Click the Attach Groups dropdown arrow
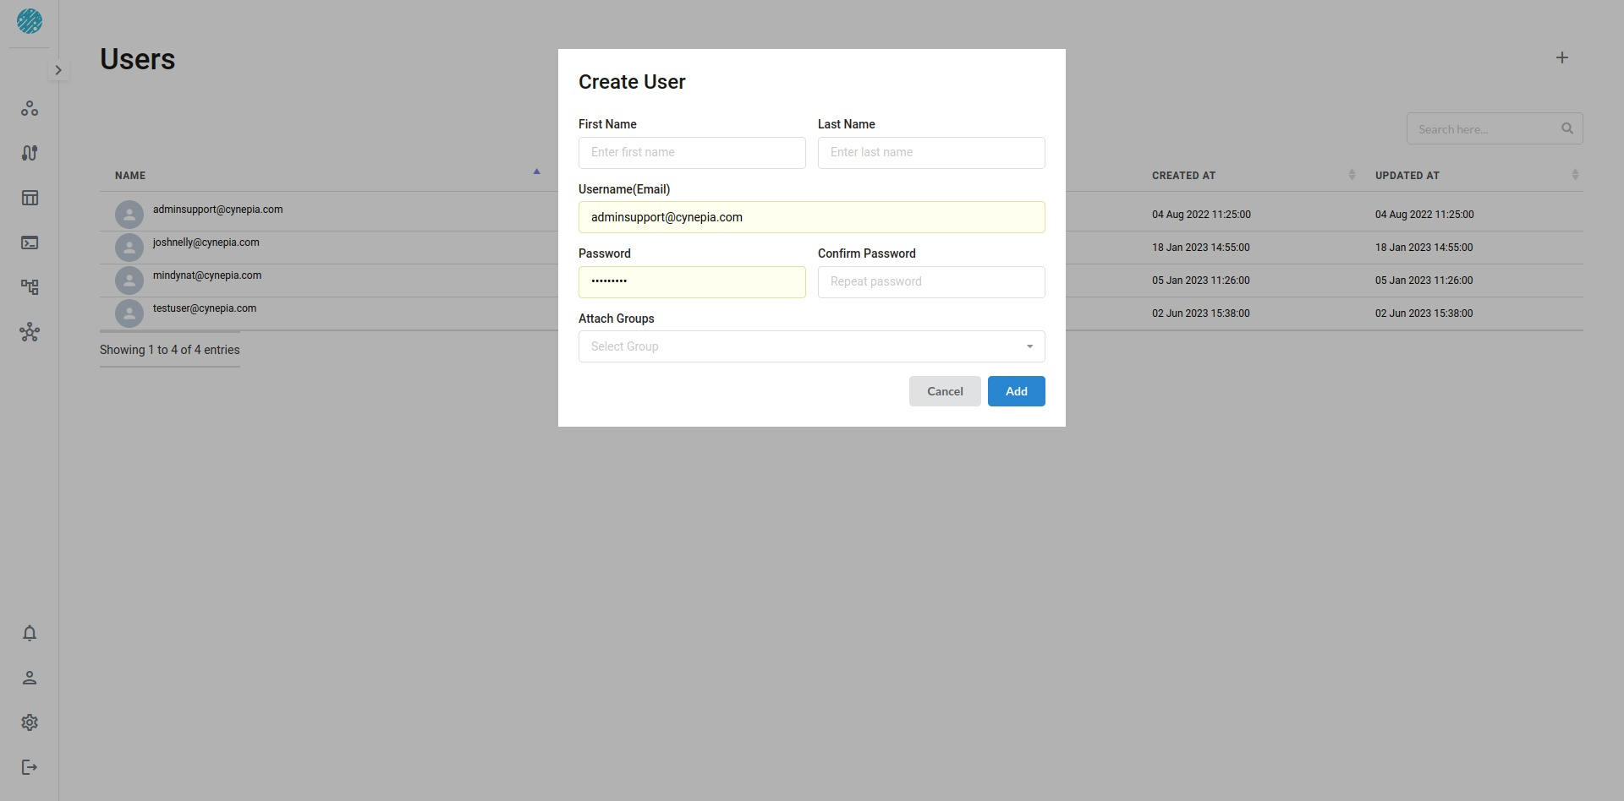The height and width of the screenshot is (801, 1624). (x=1029, y=346)
